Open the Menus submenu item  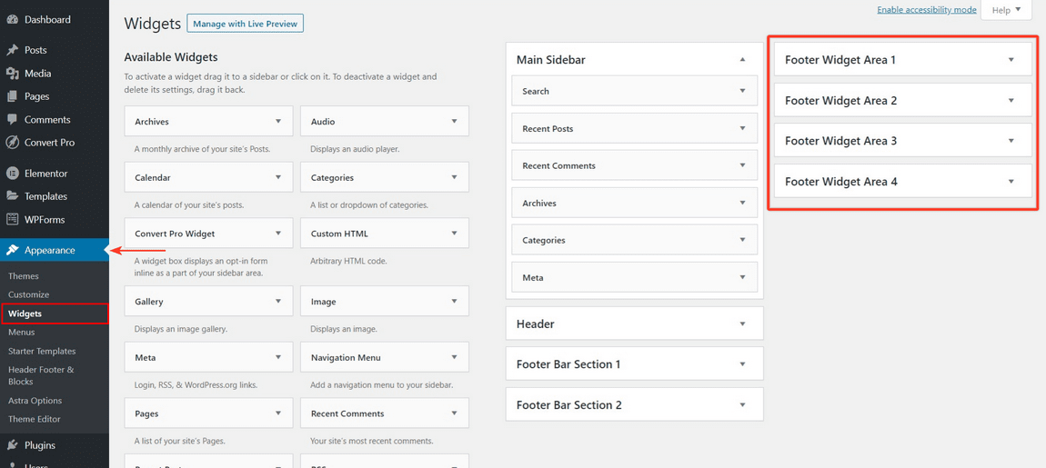click(x=21, y=332)
